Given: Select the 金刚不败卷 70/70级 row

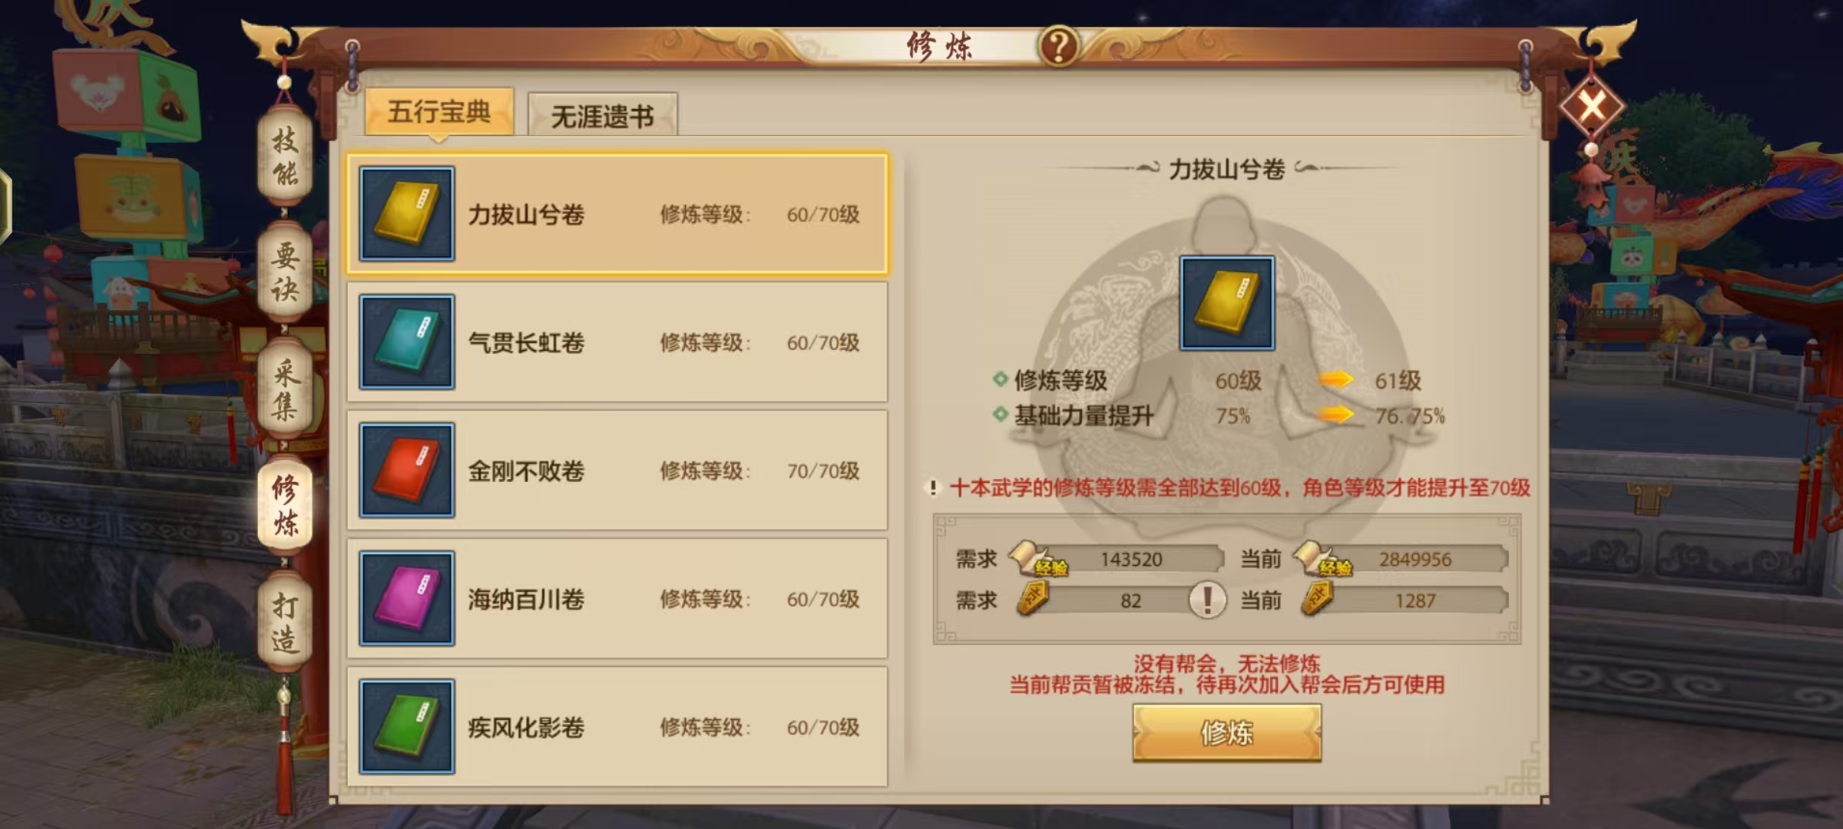Looking at the screenshot, I should [x=617, y=471].
